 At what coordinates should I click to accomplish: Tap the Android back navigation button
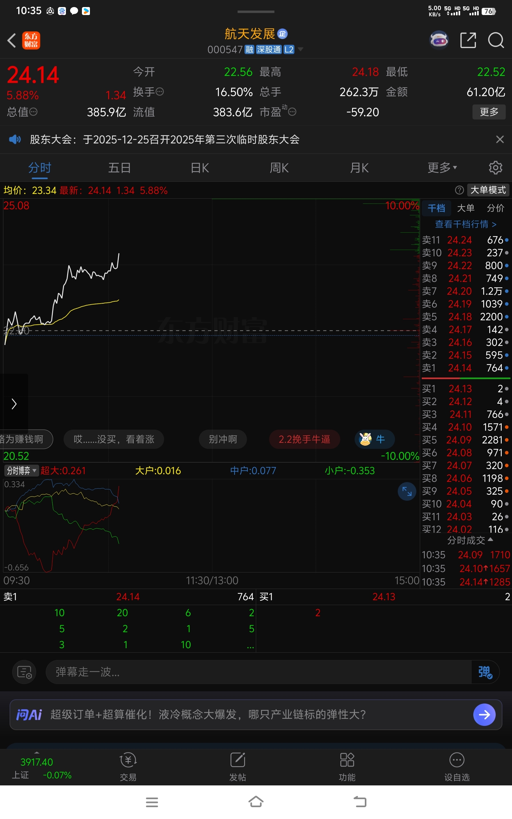point(360,802)
